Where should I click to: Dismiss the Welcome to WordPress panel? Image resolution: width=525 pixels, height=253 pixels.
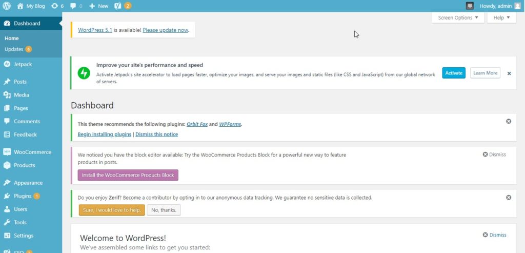click(494, 235)
